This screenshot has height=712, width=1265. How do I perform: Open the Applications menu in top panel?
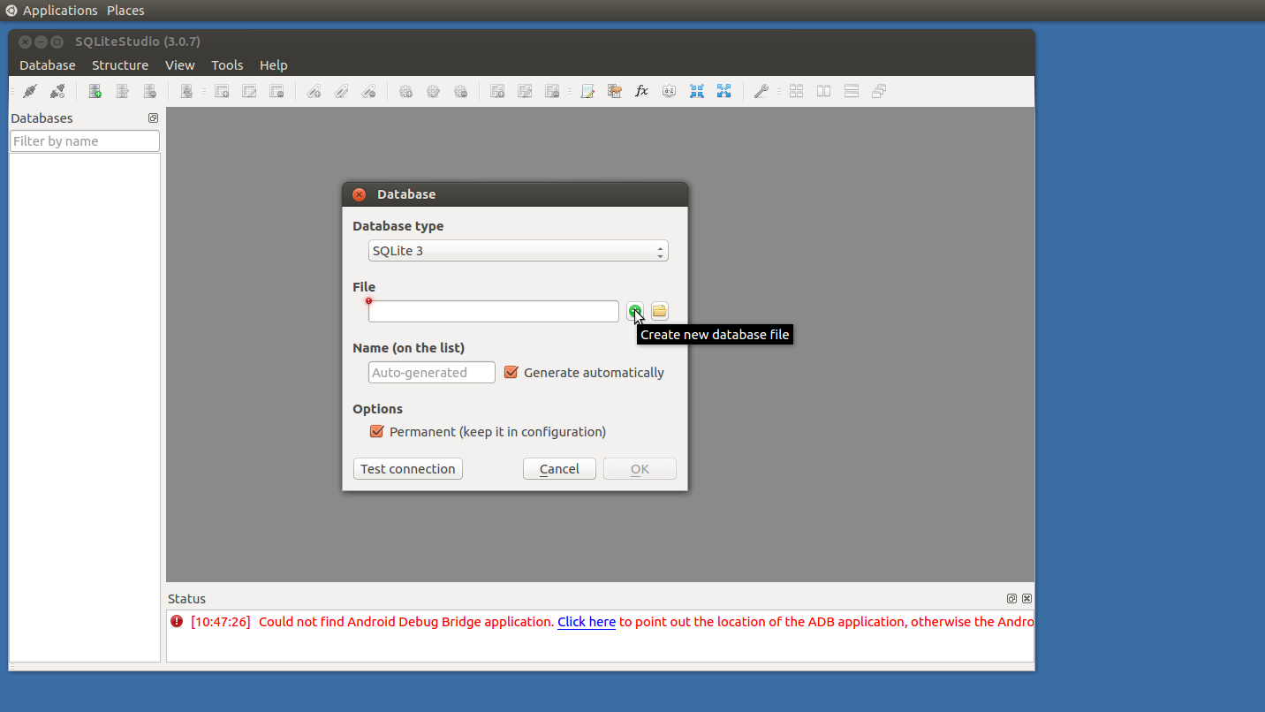[59, 11]
